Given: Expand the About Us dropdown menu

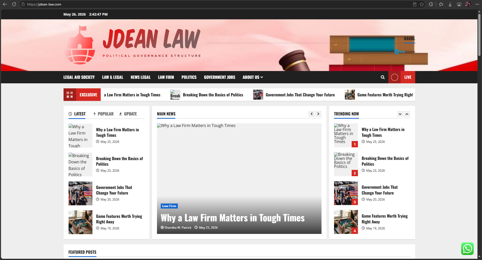Looking at the screenshot, I should [x=253, y=77].
